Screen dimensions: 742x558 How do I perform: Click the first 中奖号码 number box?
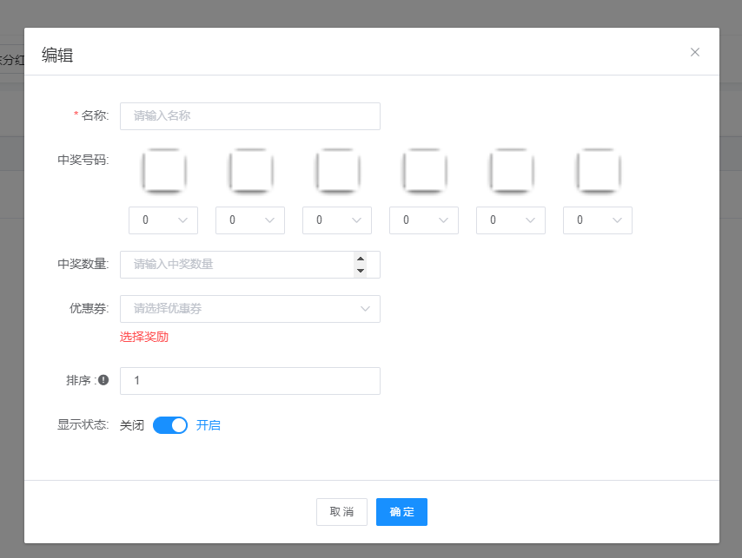163,169
